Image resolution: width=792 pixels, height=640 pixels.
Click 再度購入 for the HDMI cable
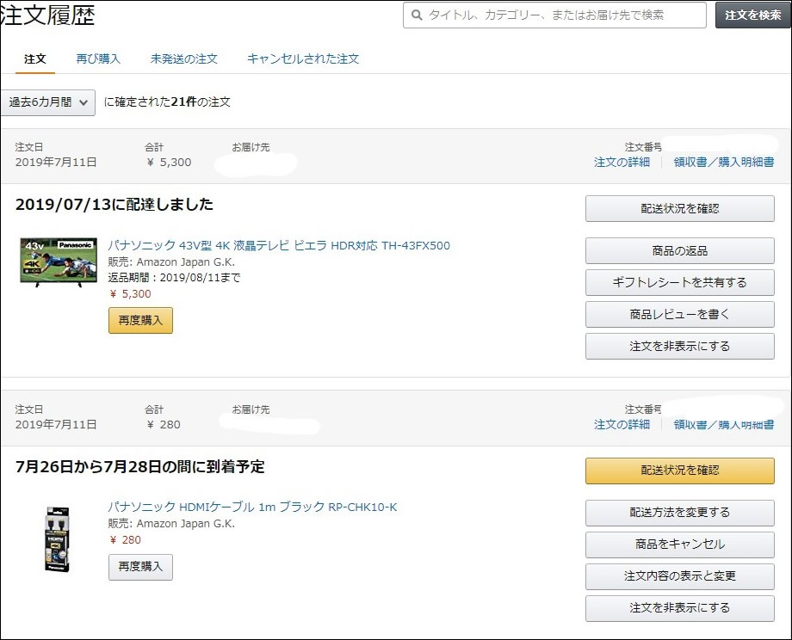pyautogui.click(x=140, y=568)
